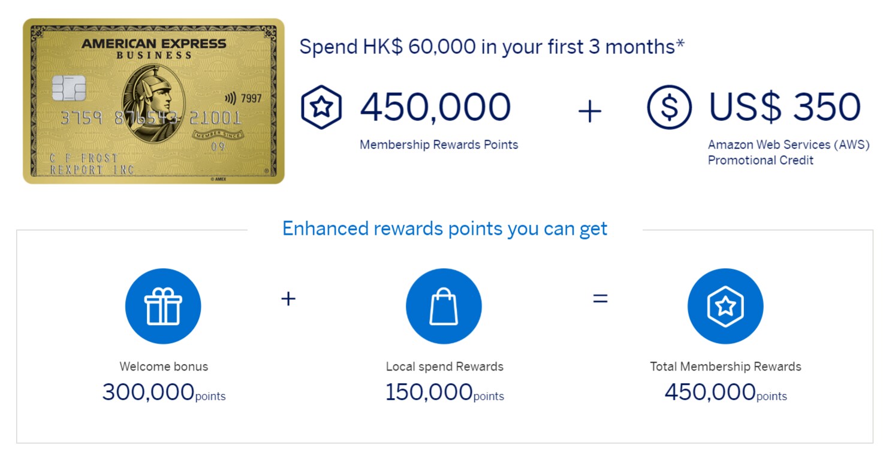Click the 'Local spend Rewards' label
The width and height of the screenshot is (895, 452).
click(x=444, y=366)
